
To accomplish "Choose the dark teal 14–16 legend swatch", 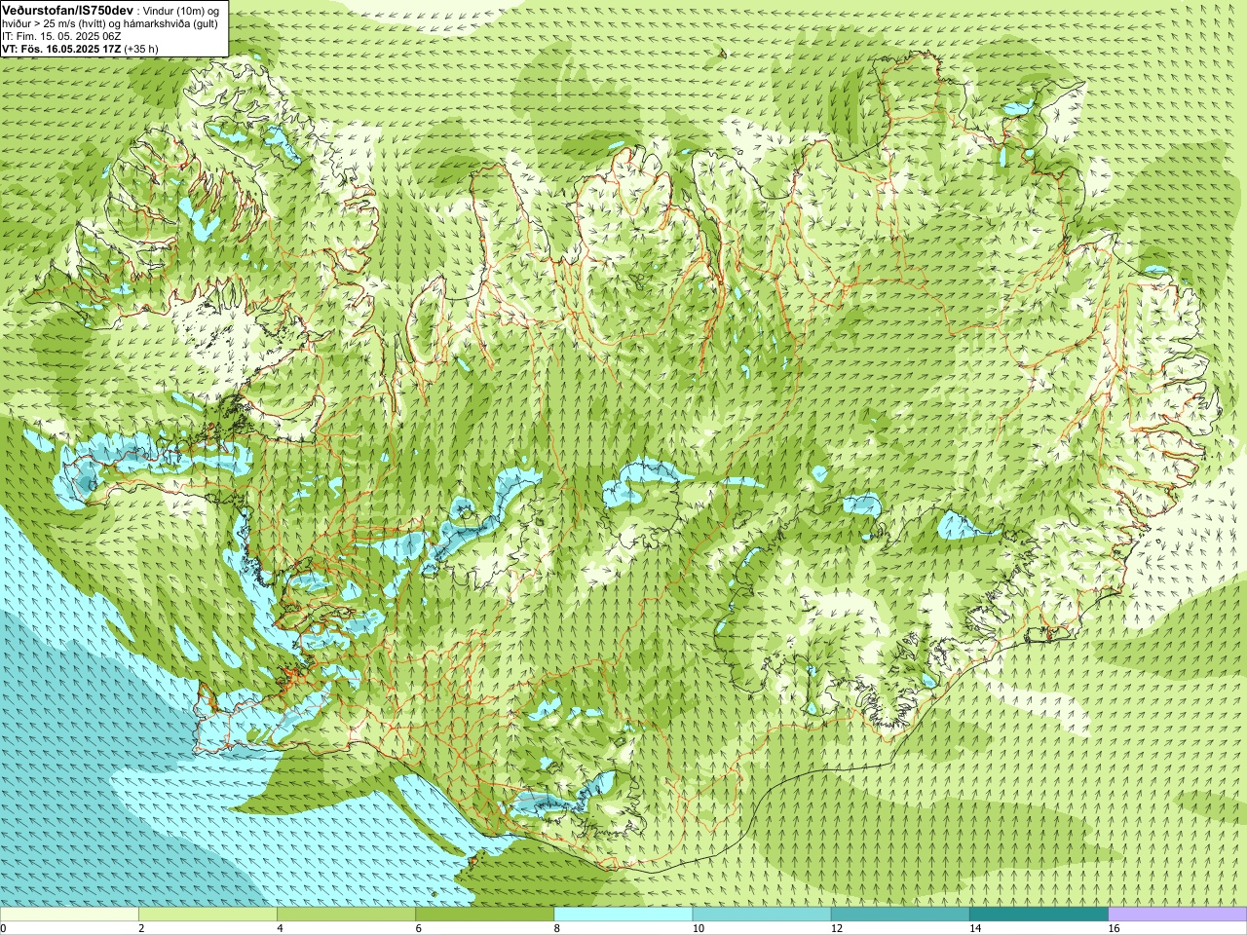I will click(x=1039, y=915).
